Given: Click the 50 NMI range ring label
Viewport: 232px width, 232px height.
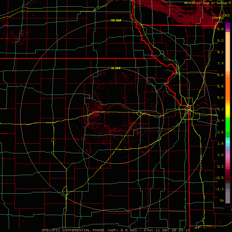Looking at the screenshot, I should tap(116, 68).
